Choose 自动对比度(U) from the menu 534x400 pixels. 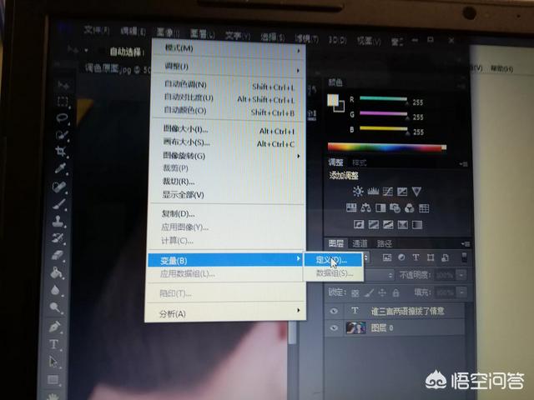tap(228, 98)
